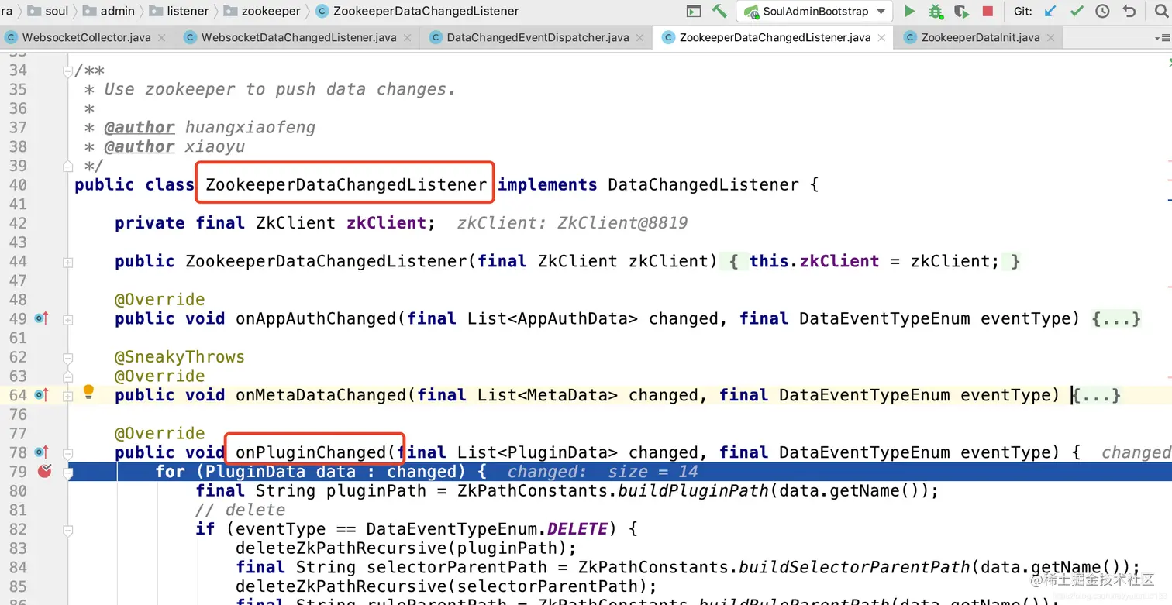Update the project from Git with the blue arrow
Screen dimensions: 1172x605
point(1050,11)
